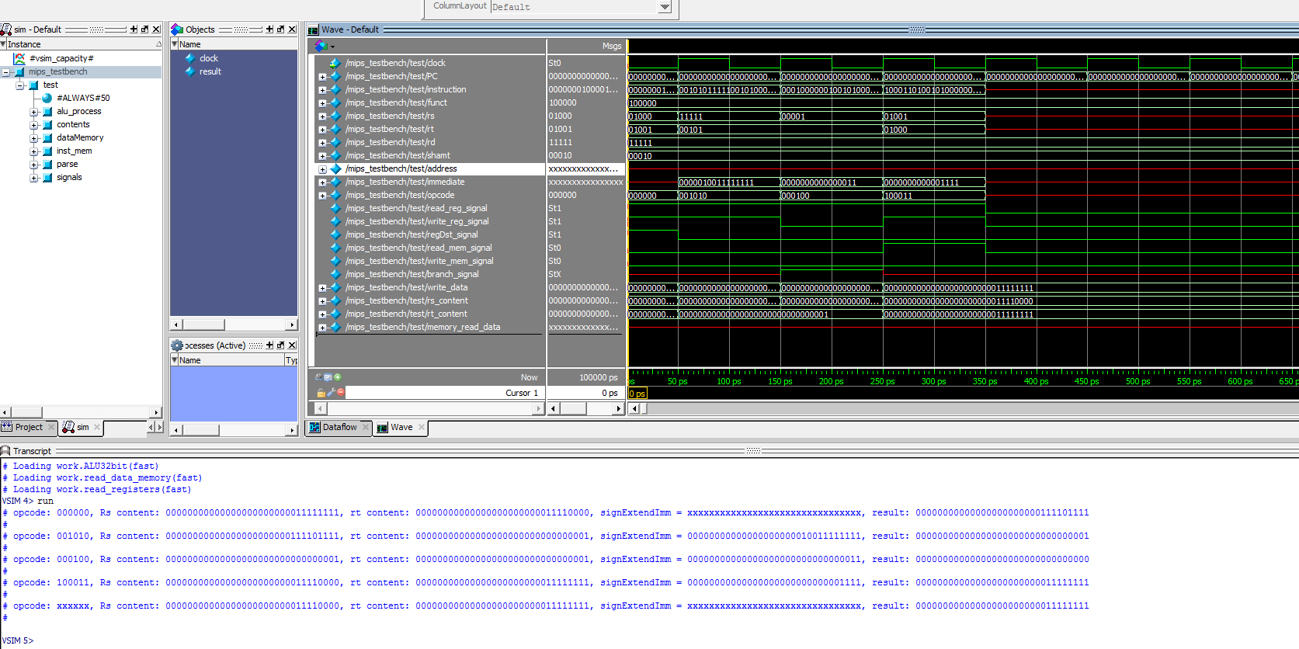
Task: Open cursor properties with the wrench icon
Action: (x=331, y=393)
